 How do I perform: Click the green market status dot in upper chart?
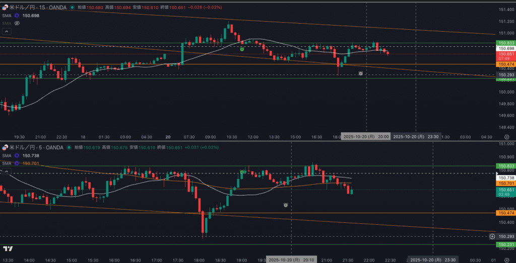72,8
